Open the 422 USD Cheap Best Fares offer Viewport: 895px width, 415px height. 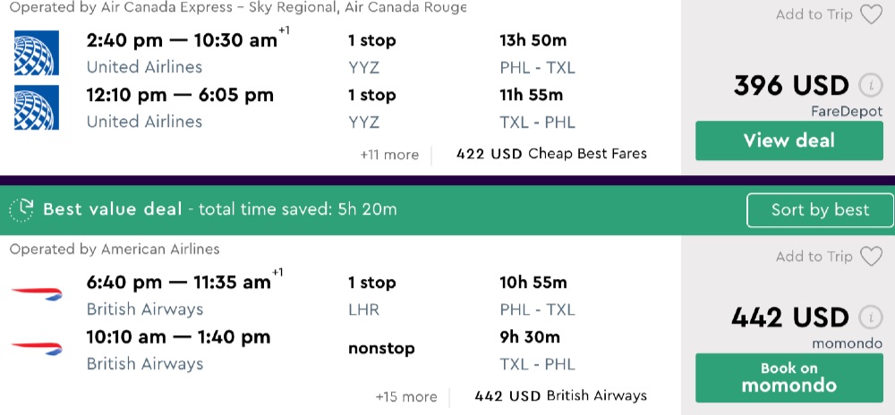[x=551, y=154]
